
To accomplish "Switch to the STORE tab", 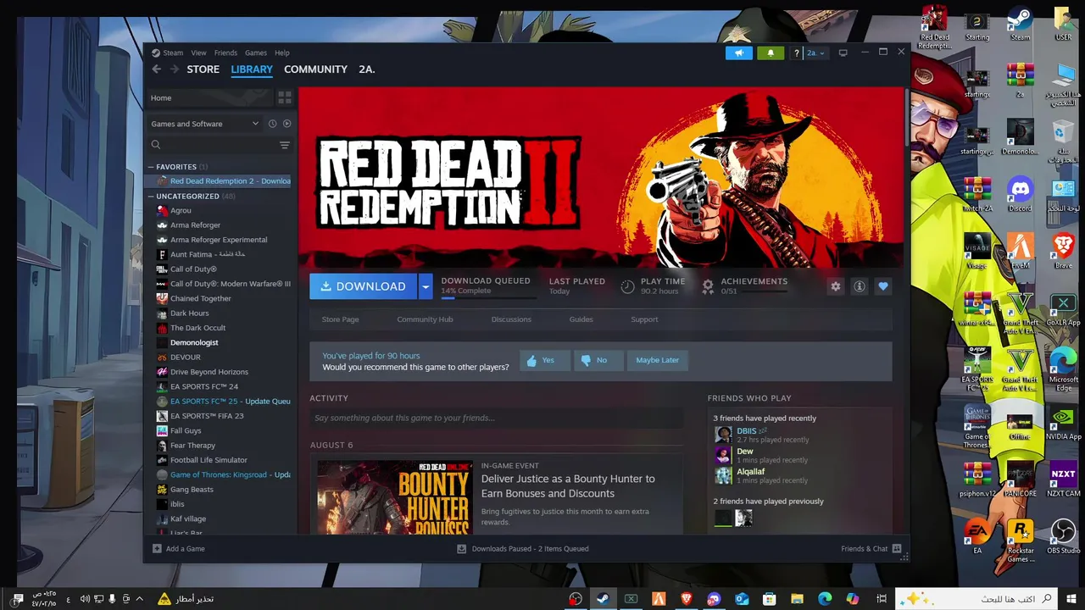I will tap(203, 69).
